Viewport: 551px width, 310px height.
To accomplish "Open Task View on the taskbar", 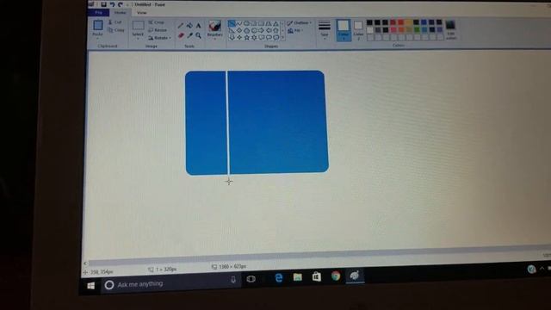I will pos(251,279).
